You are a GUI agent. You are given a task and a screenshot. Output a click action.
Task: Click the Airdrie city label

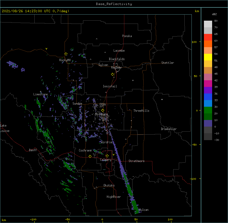(107, 142)
